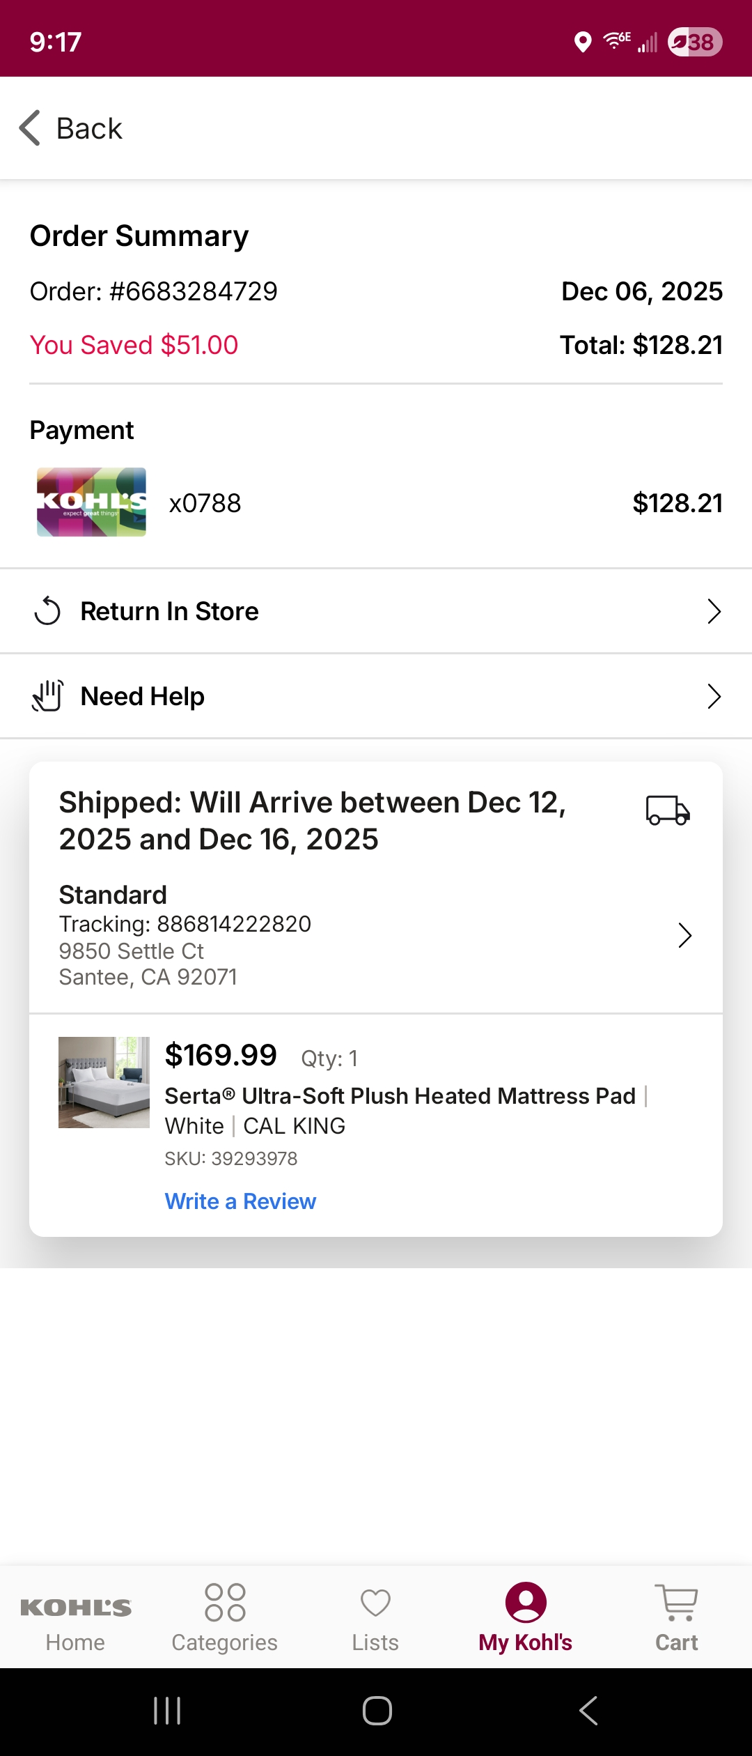Tap the shipping truck icon
The width and height of the screenshot is (752, 1756).
coord(668,810)
